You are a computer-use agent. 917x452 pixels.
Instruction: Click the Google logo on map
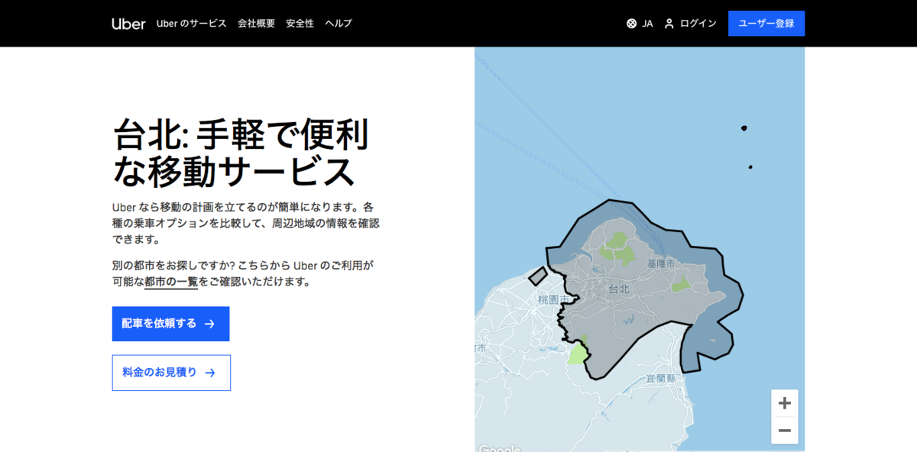499,448
